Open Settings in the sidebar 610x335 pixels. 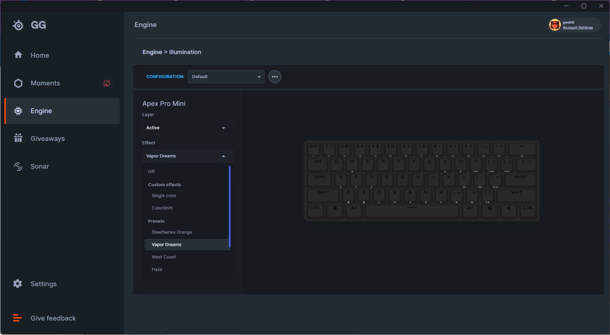click(62, 284)
